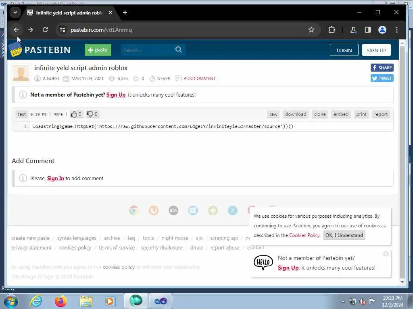
Task: Switch to Visual Studio on taskbar
Action: [x=161, y=301]
